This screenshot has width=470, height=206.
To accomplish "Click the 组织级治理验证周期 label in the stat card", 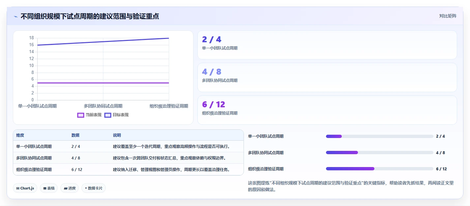I will (220, 113).
